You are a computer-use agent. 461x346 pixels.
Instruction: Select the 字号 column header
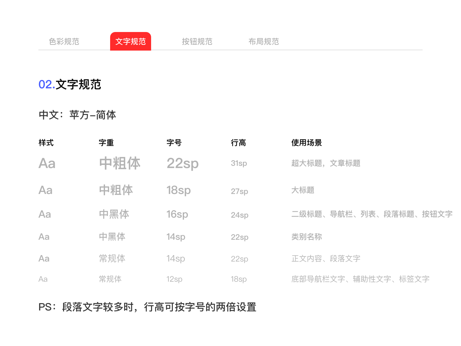(x=174, y=143)
